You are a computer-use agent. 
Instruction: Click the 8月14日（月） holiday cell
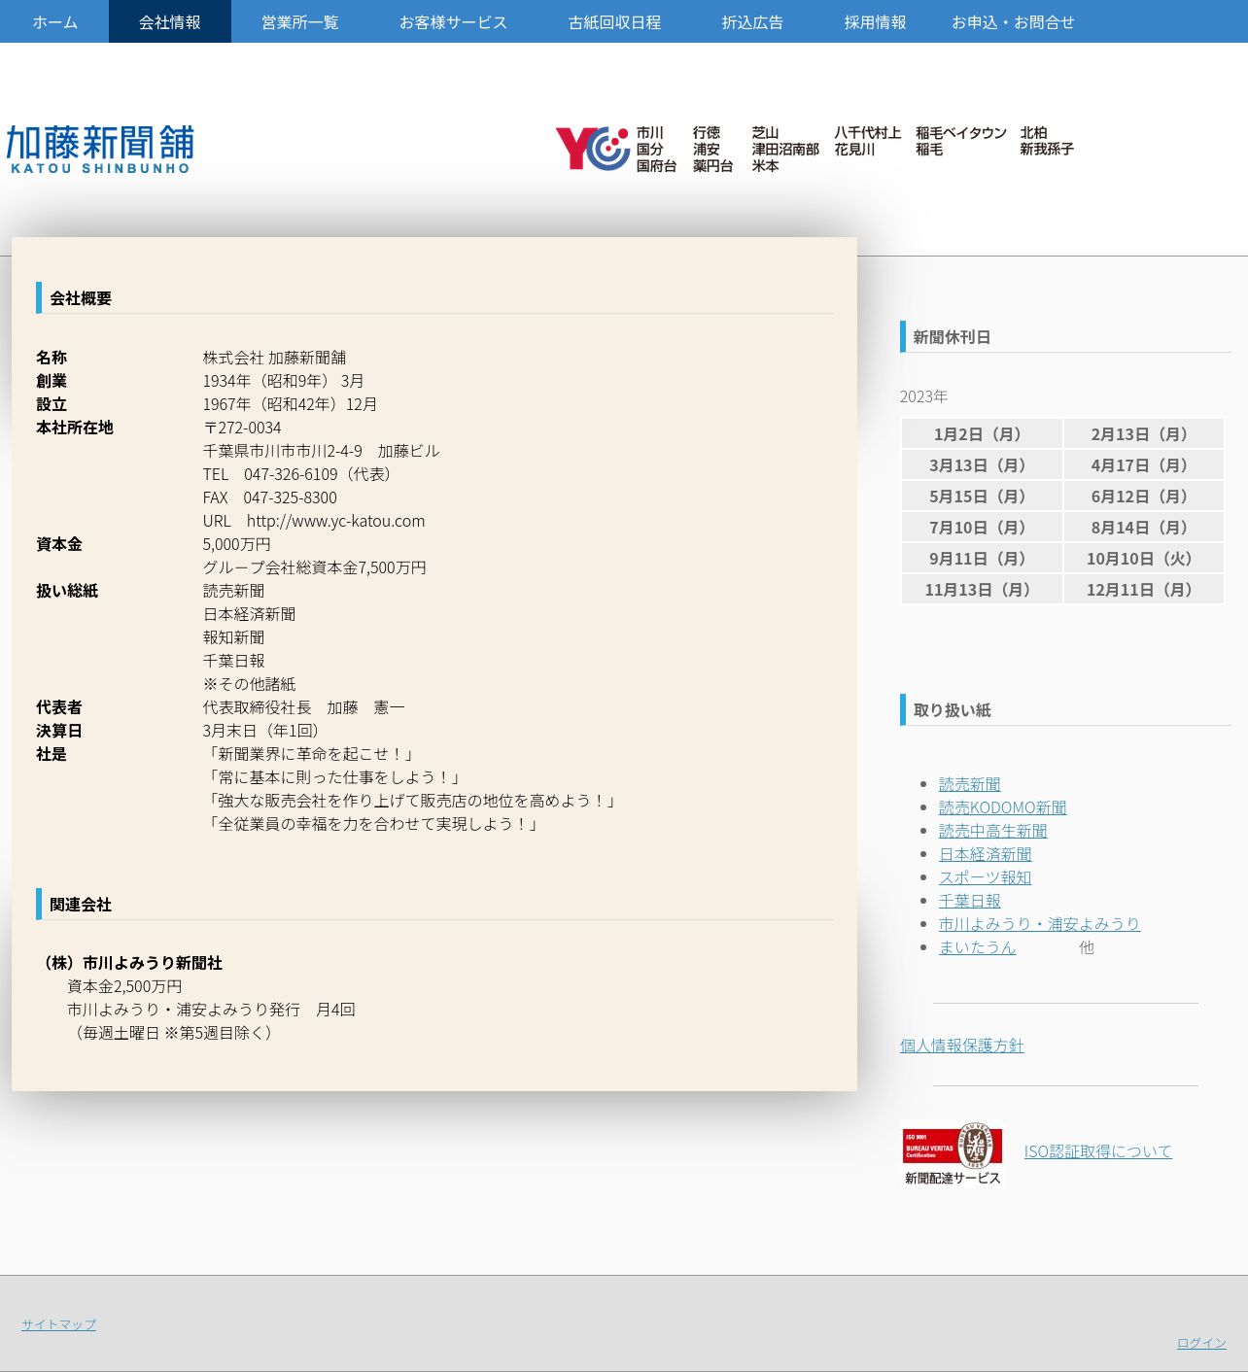click(x=1143, y=528)
